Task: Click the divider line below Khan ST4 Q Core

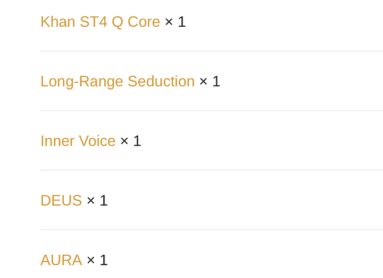Action: pyautogui.click(x=211, y=51)
